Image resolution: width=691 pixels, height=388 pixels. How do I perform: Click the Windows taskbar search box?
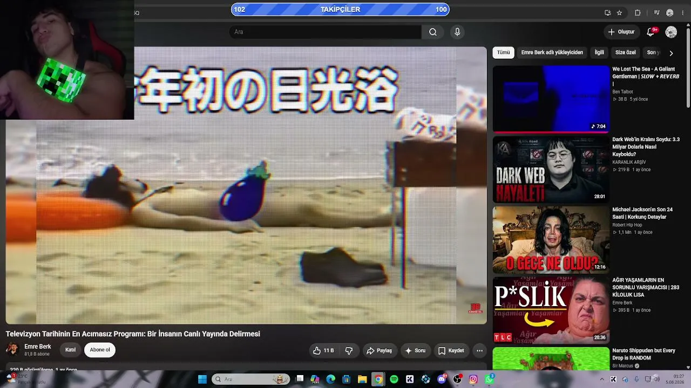click(x=251, y=379)
